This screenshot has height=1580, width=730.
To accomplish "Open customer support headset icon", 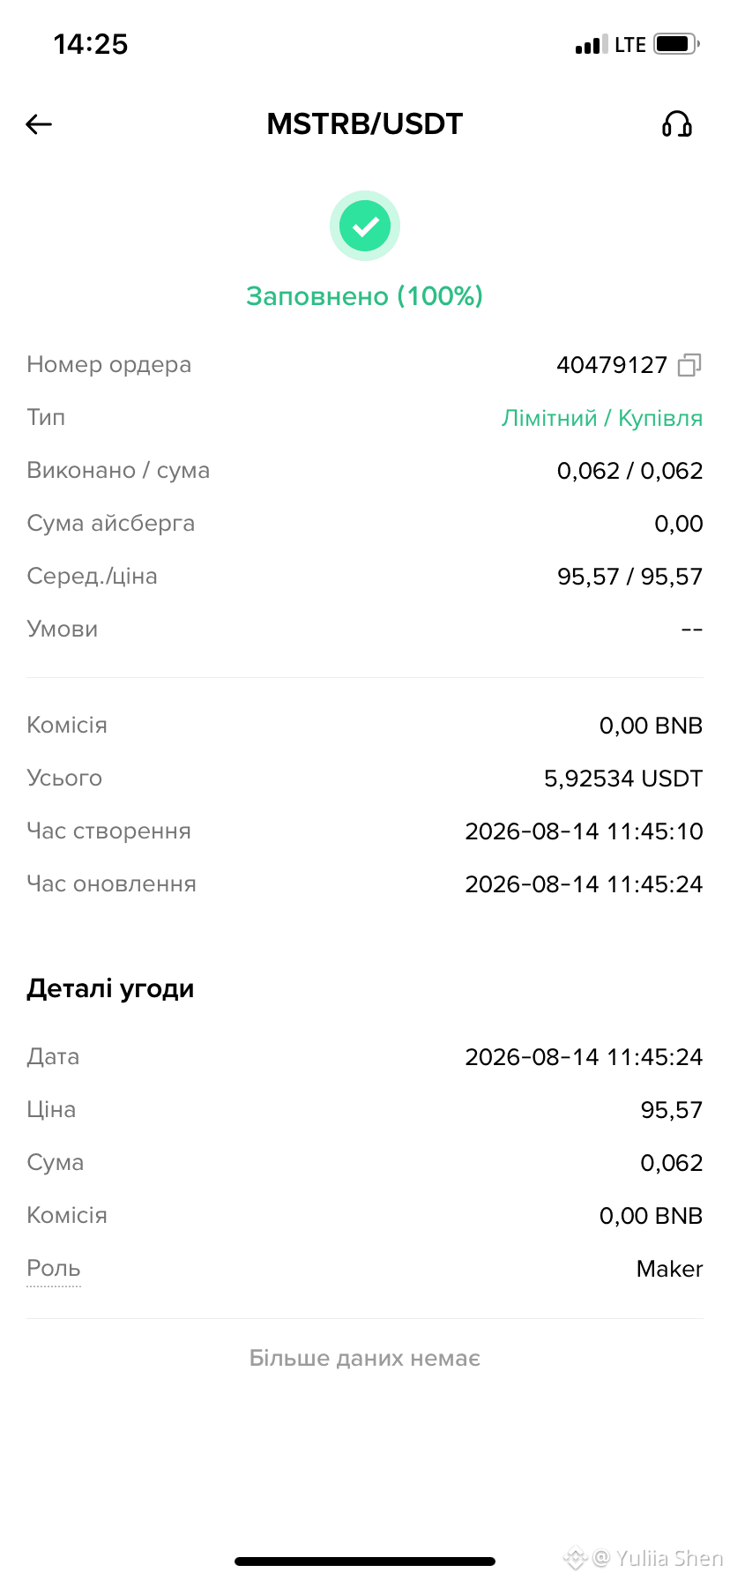I will [x=677, y=124].
